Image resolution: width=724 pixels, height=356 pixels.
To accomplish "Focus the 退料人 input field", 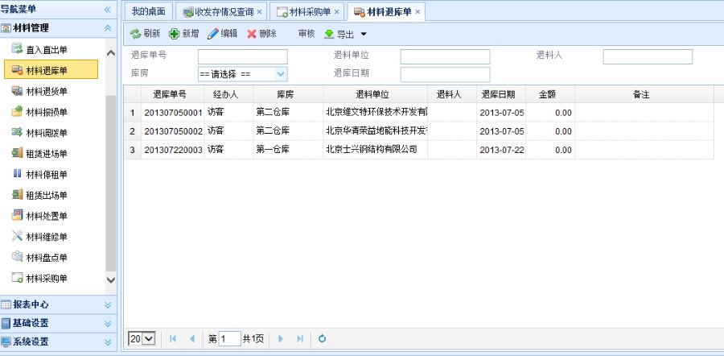I will (648, 57).
